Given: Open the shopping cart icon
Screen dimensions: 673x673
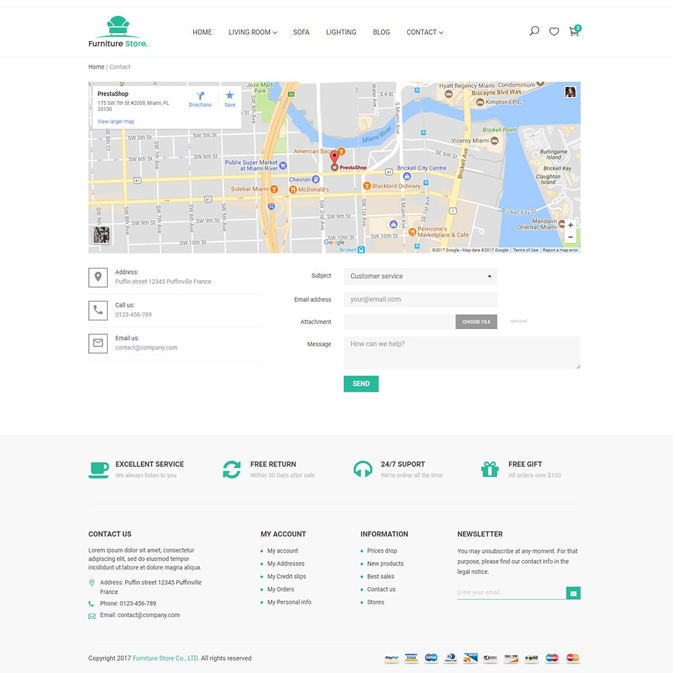Looking at the screenshot, I should click(x=574, y=32).
